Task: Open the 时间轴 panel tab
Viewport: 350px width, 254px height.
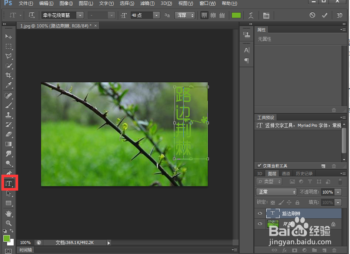Action: point(26,250)
